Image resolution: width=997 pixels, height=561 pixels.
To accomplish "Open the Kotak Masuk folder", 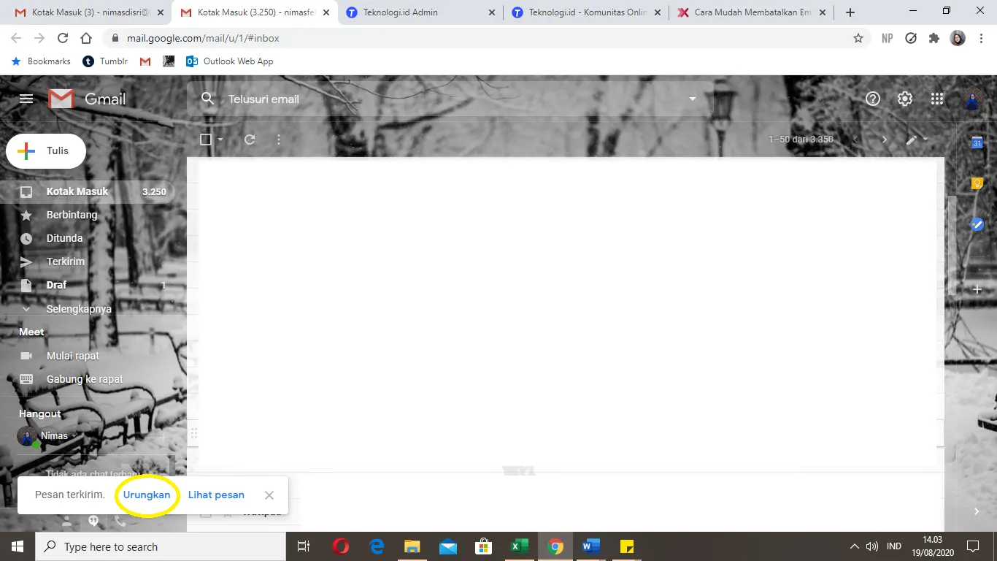I will pyautogui.click(x=77, y=191).
